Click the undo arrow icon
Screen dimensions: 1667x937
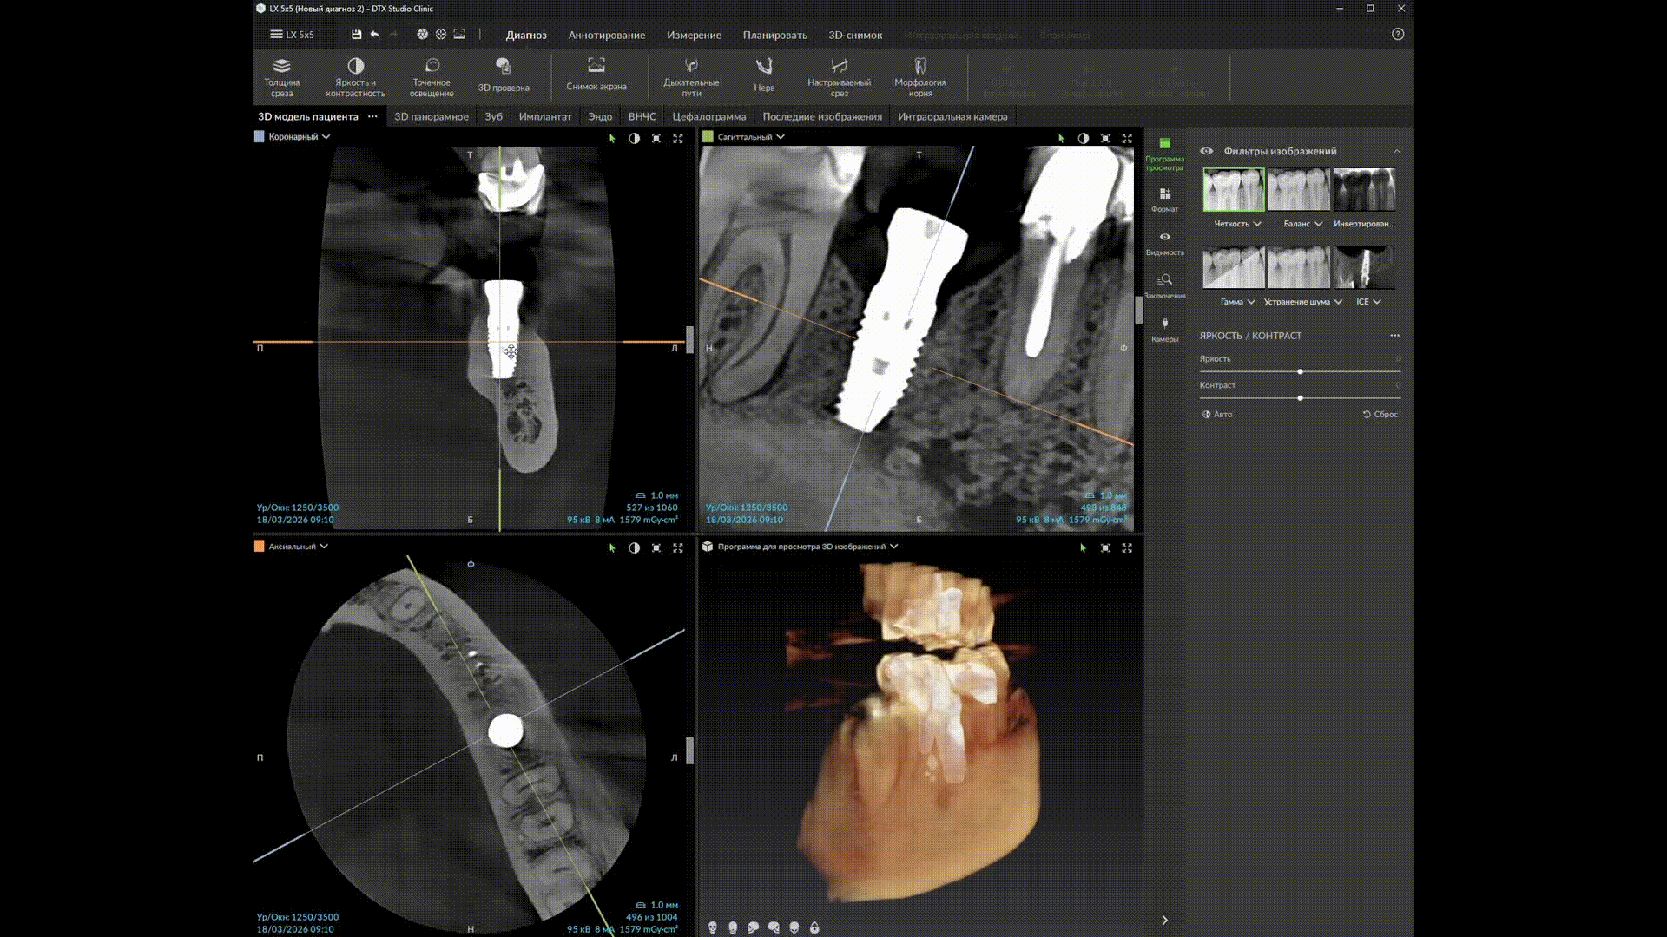click(x=375, y=35)
